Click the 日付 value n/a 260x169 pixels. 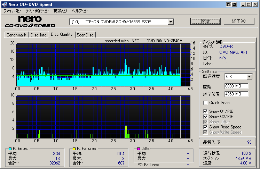pos(222,58)
